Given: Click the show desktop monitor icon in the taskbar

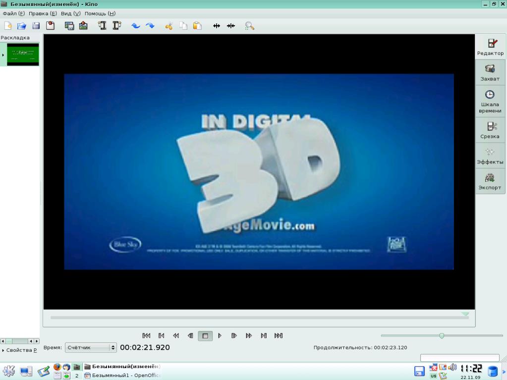Looking at the screenshot, I should click(x=26, y=371).
